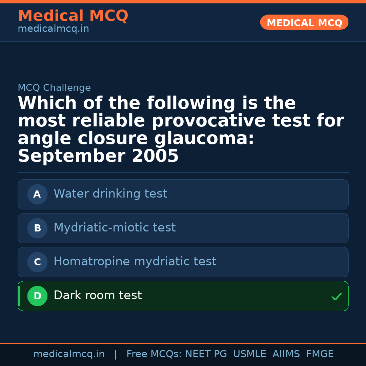366x366 pixels.
Task: Select answer option C, Homatropine mydriatic test
Action: 183,262
